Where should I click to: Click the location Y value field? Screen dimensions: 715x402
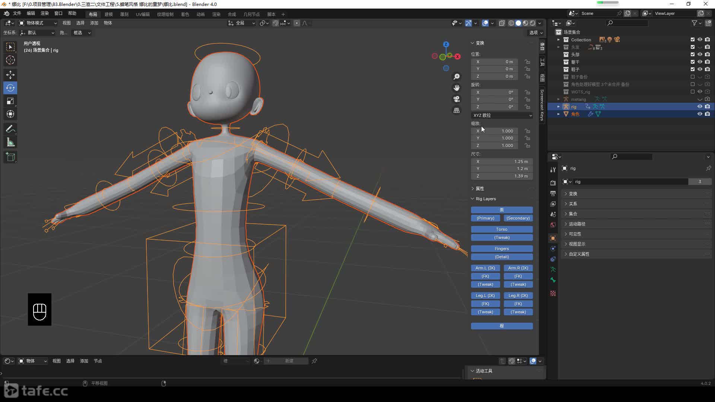[x=495, y=69]
